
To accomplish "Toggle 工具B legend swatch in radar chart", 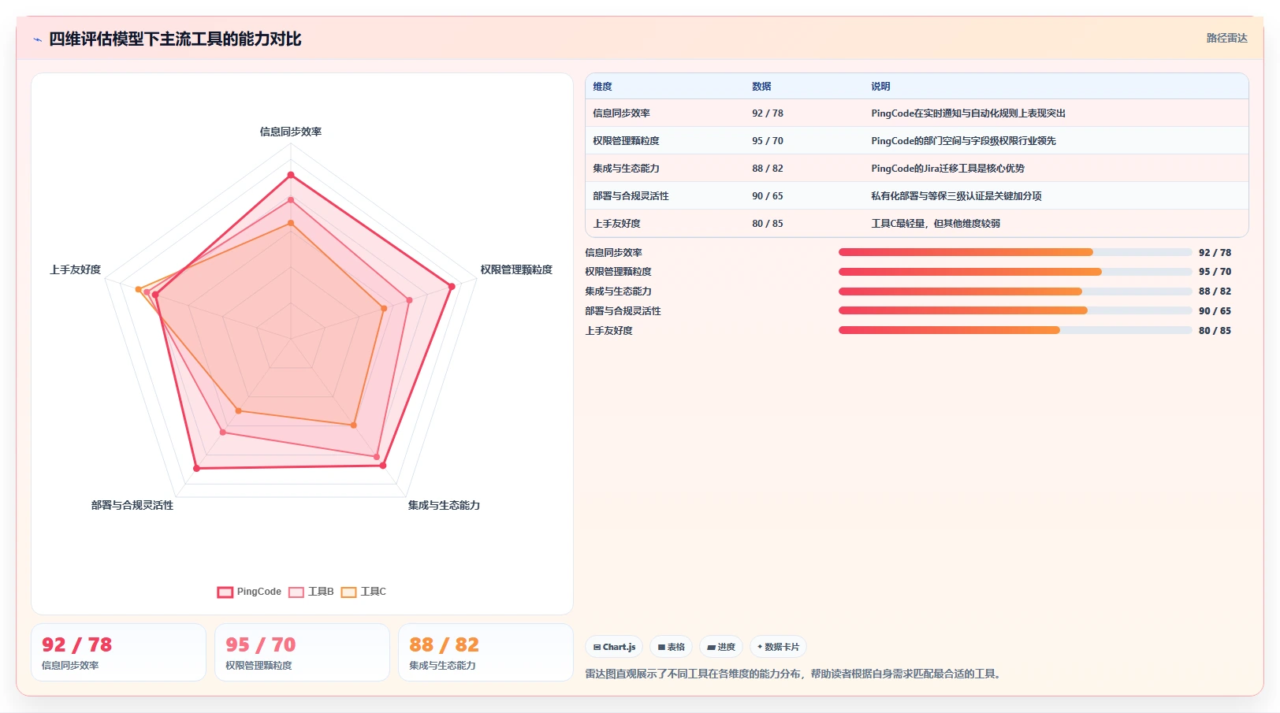I will (x=296, y=592).
